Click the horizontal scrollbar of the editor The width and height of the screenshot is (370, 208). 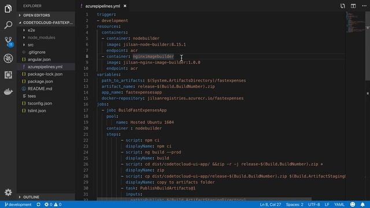tap(204, 199)
